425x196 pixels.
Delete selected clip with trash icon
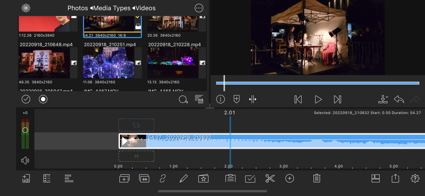[x=317, y=178]
